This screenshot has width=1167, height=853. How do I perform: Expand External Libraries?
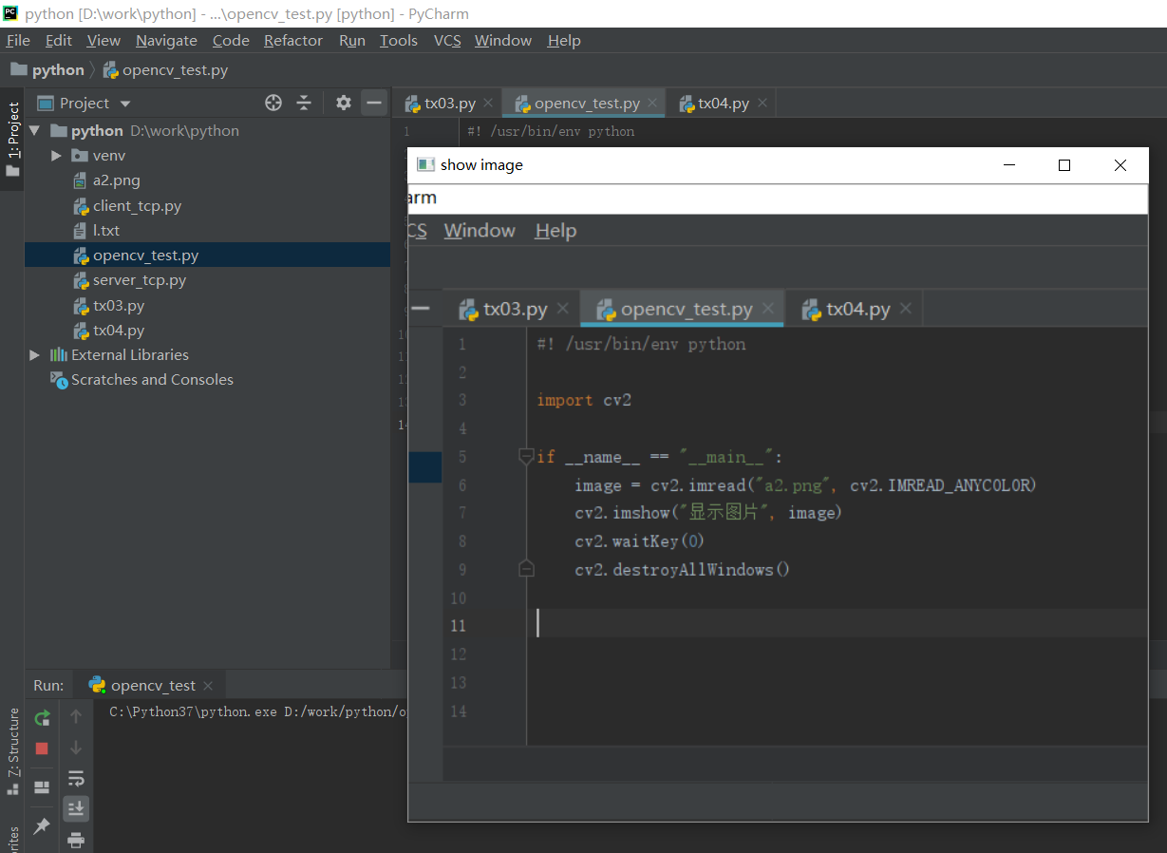pyautogui.click(x=35, y=355)
